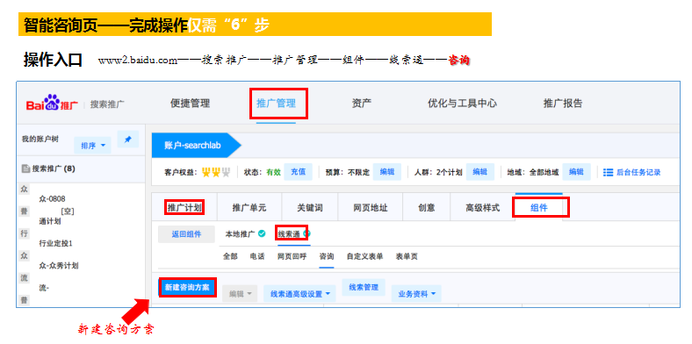This screenshot has width=692, height=344.
Task: Select the 线索通 component tab
Action: pyautogui.click(x=289, y=233)
